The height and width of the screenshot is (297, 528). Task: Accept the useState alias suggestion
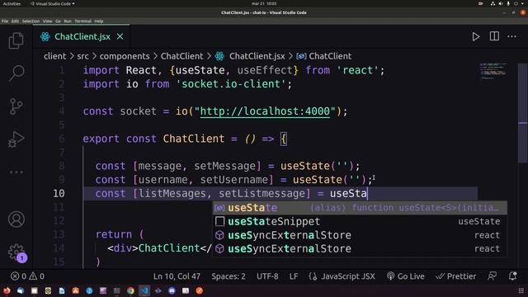tap(360, 208)
